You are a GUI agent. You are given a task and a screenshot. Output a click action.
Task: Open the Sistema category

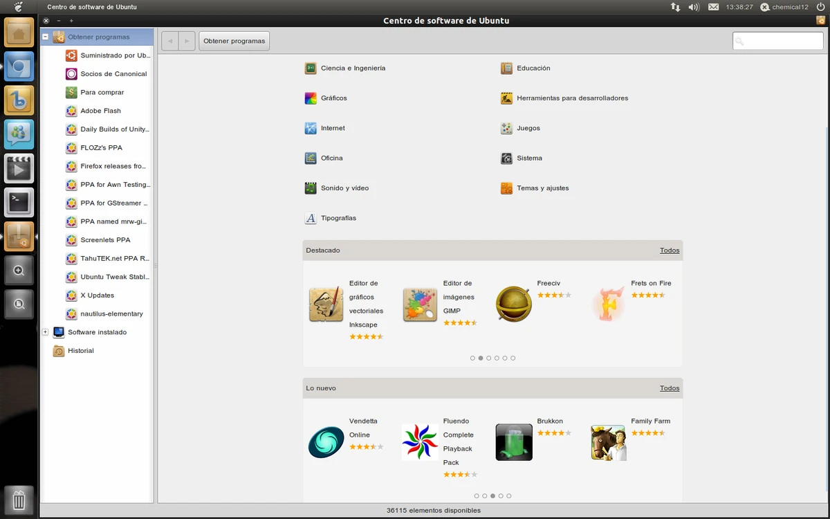[528, 158]
